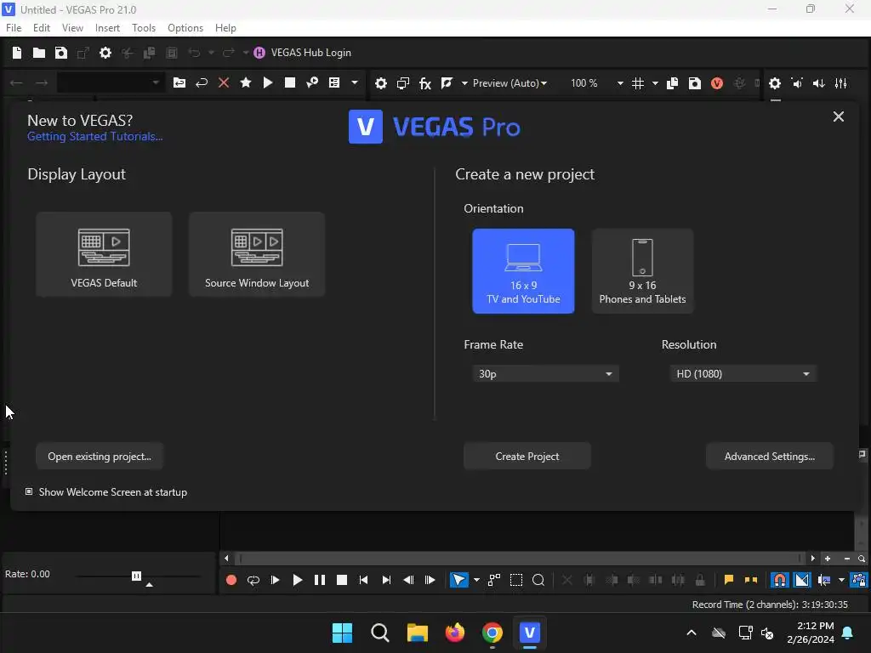Open the Frame Rate 30p dropdown

[x=545, y=374]
